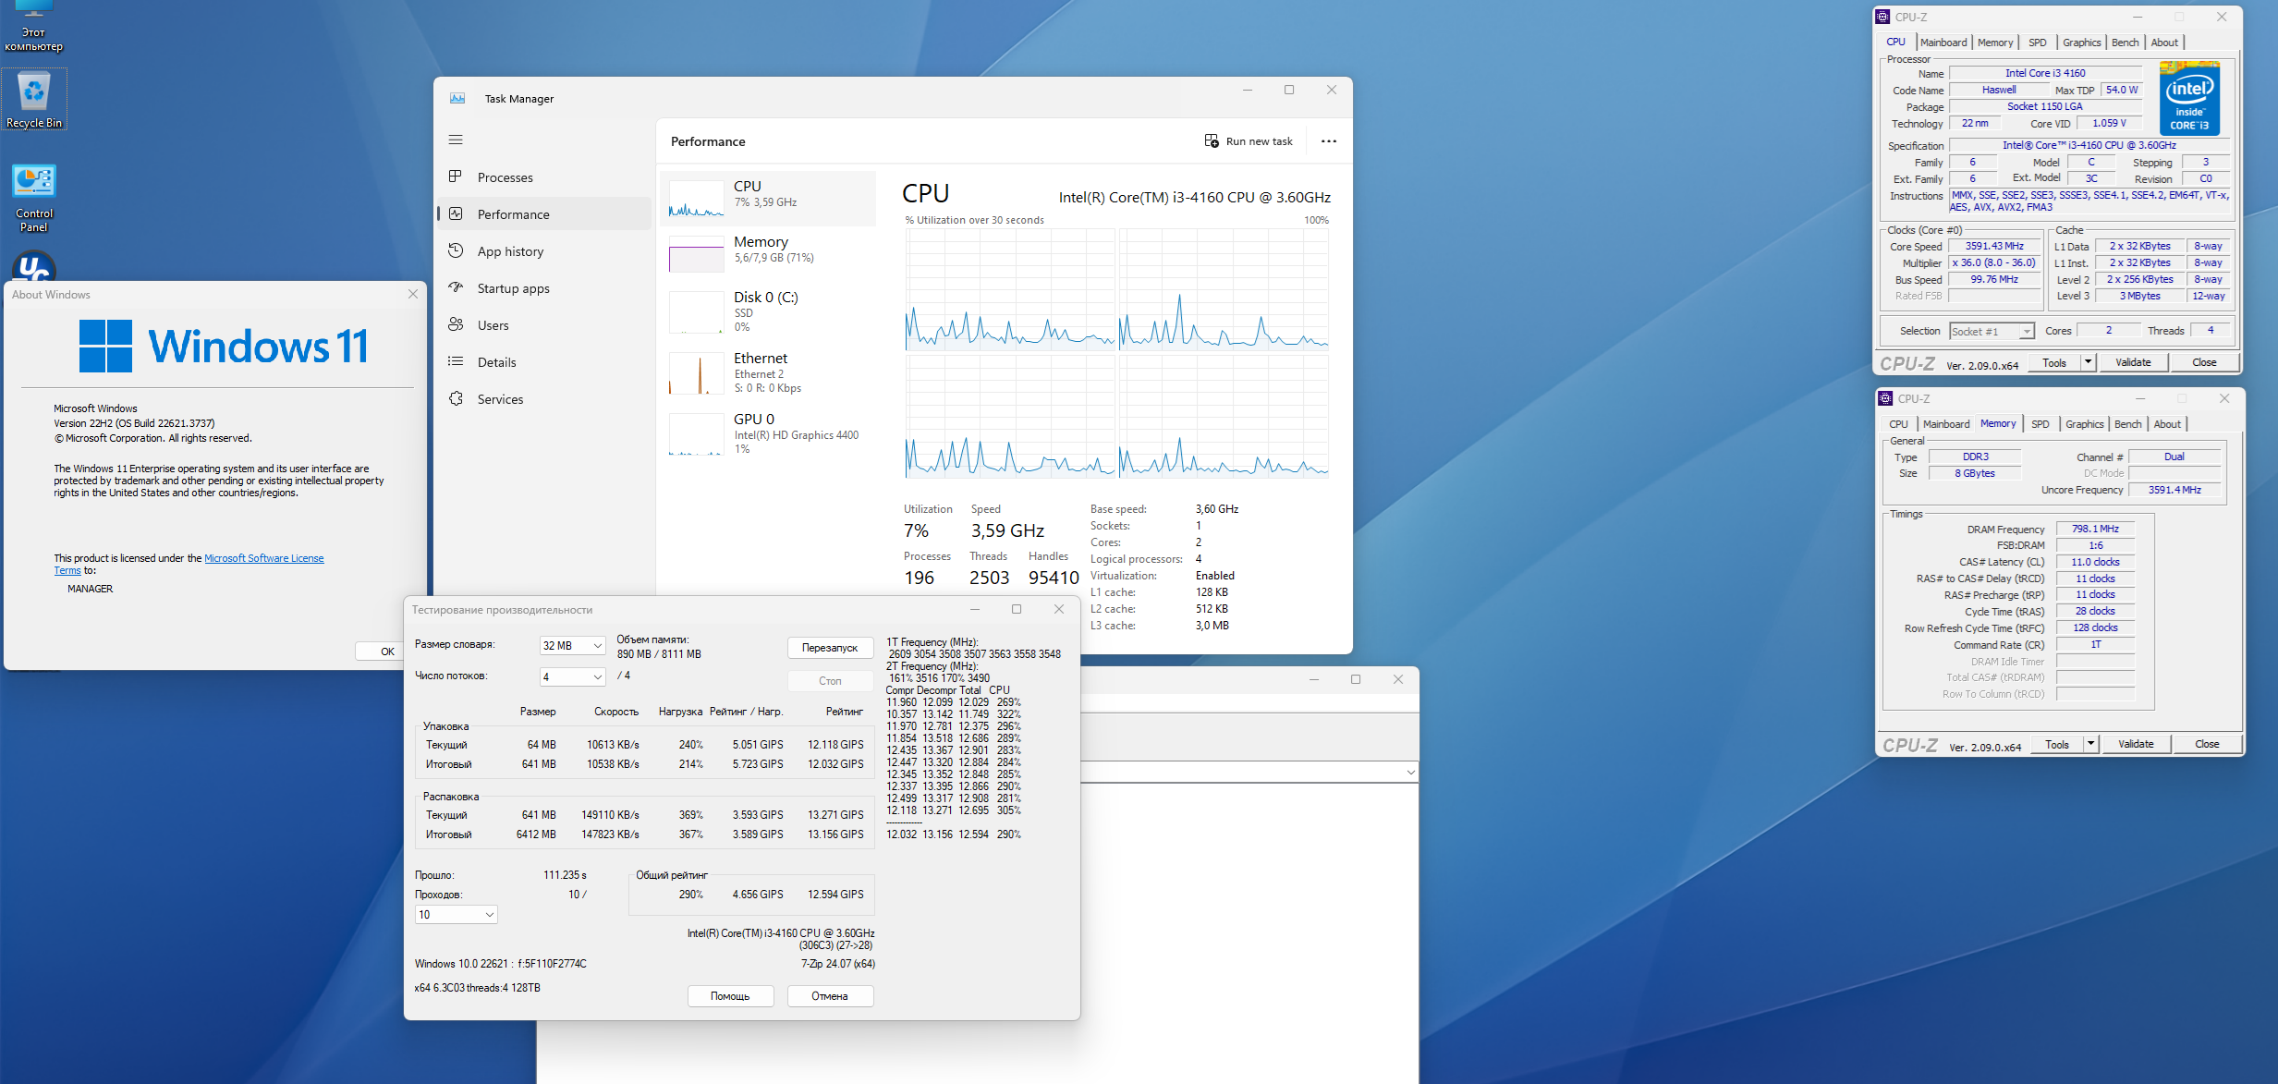
Task: Click Validate in top CPU-Z window
Action: pyautogui.click(x=2133, y=362)
